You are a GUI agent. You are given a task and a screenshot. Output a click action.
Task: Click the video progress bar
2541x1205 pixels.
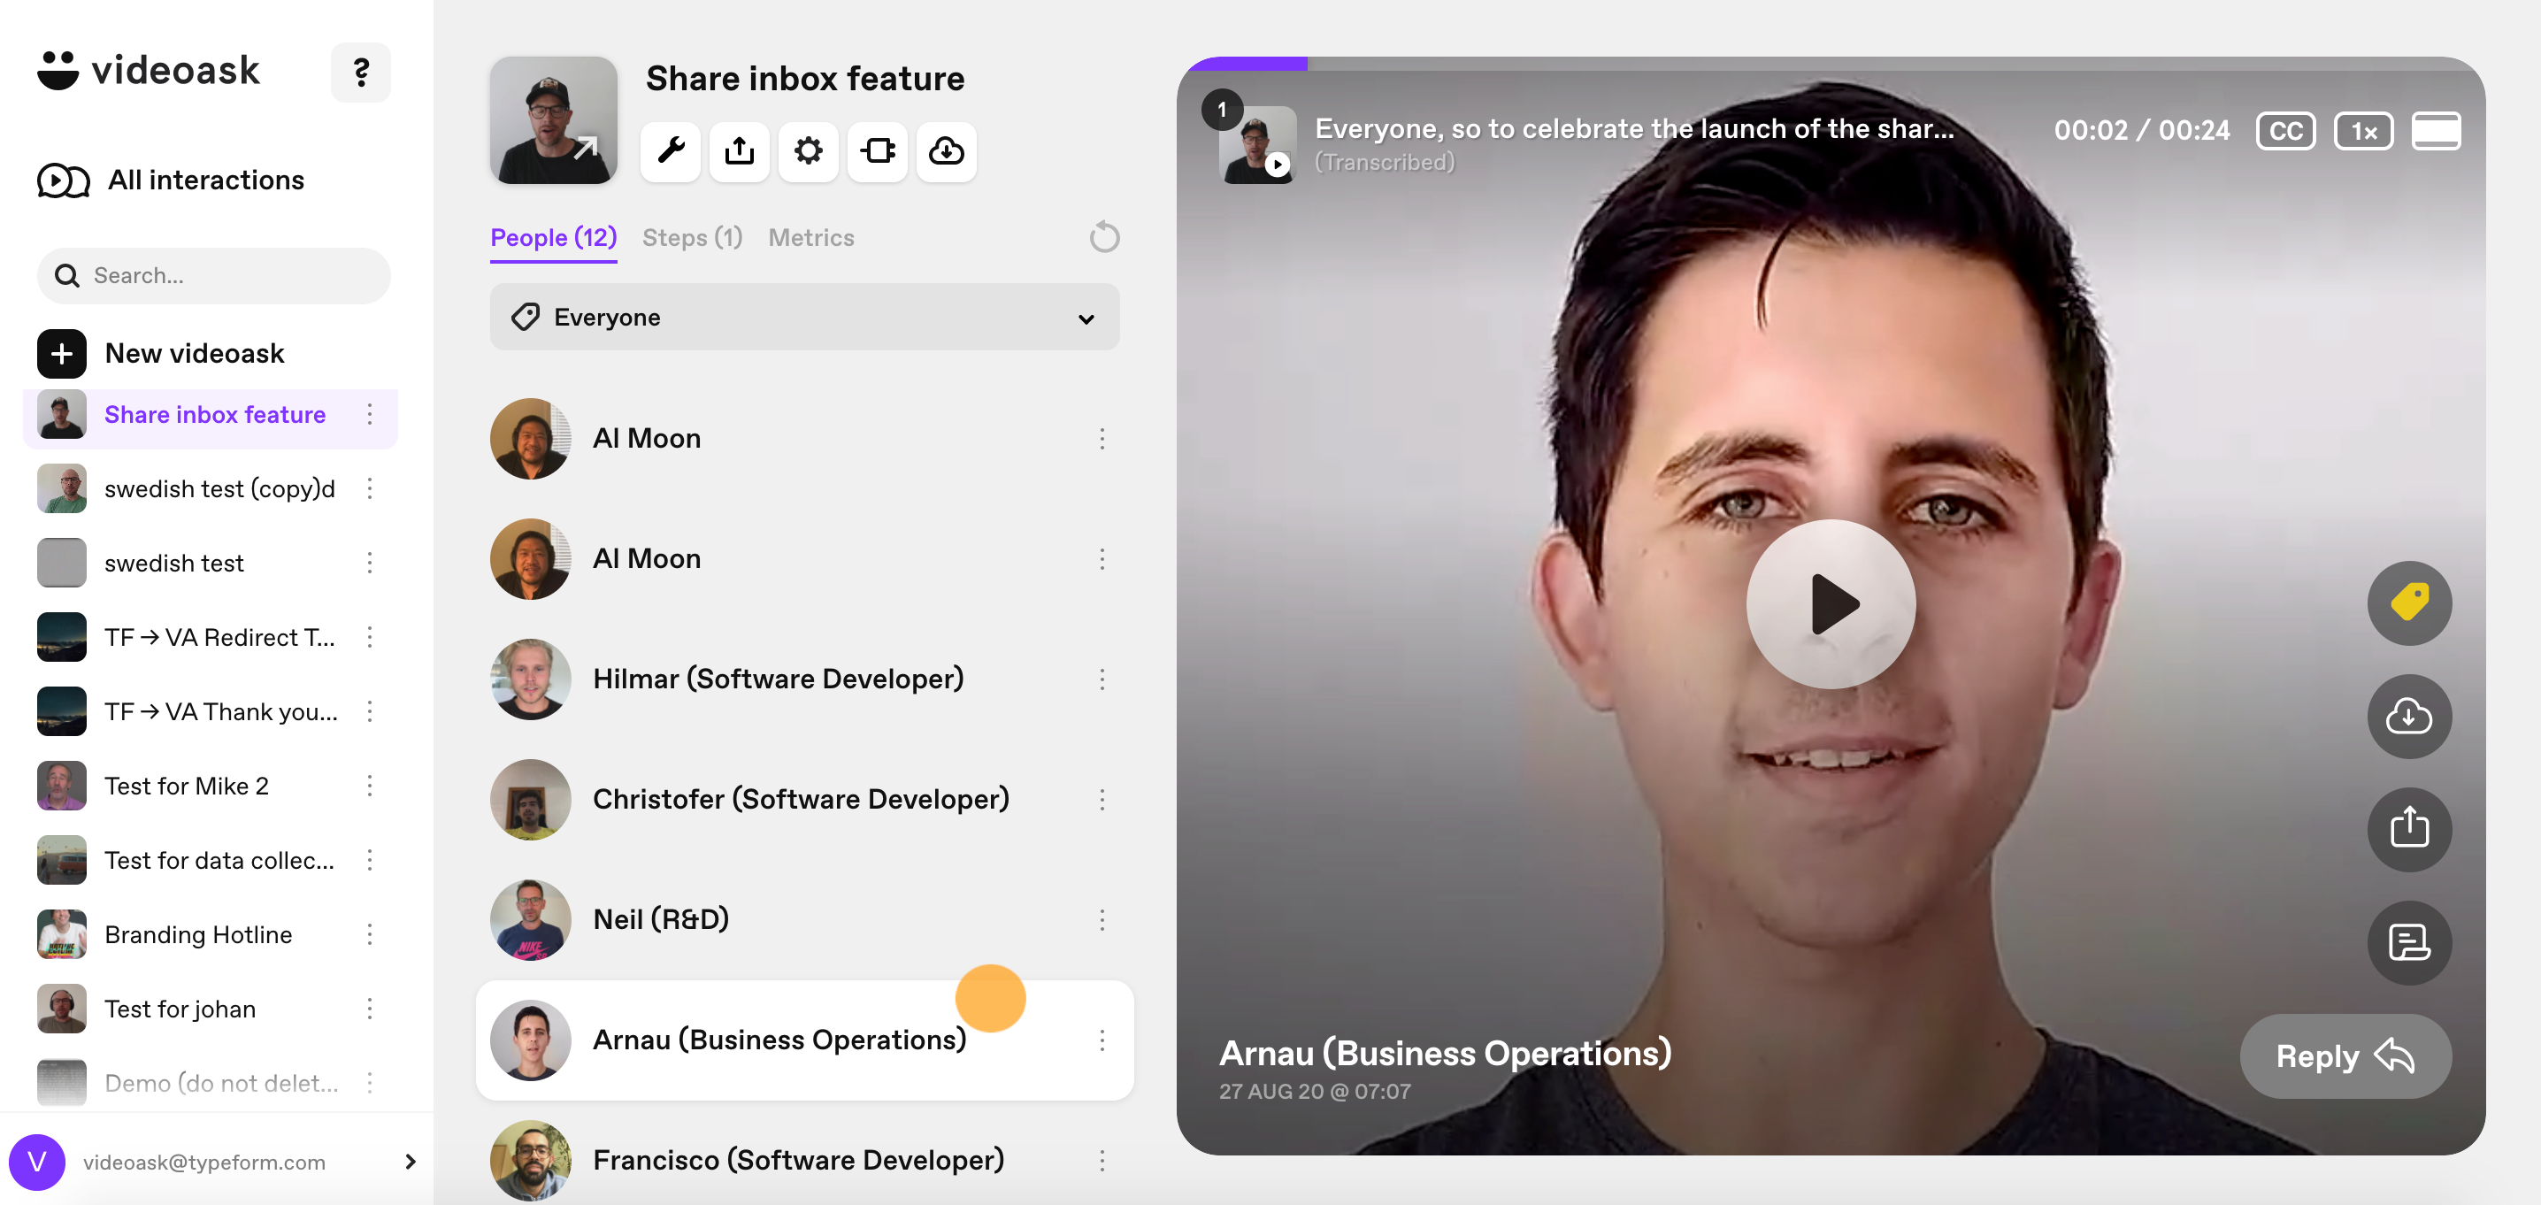pos(1831,63)
